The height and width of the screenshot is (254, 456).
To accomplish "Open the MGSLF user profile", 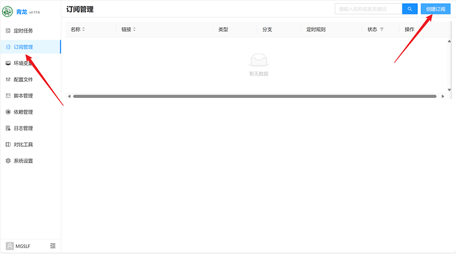I will tap(18, 246).
